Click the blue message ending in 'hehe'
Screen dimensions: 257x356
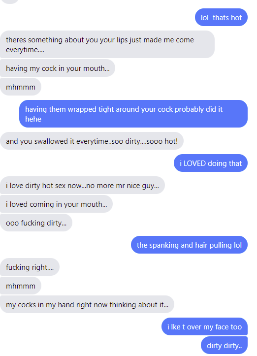[x=133, y=114]
